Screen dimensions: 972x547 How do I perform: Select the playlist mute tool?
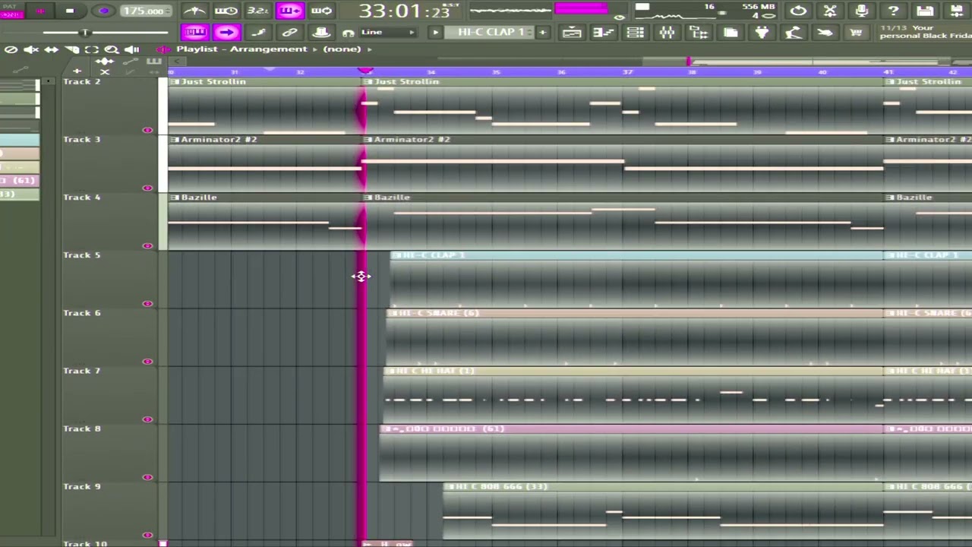tap(31, 49)
